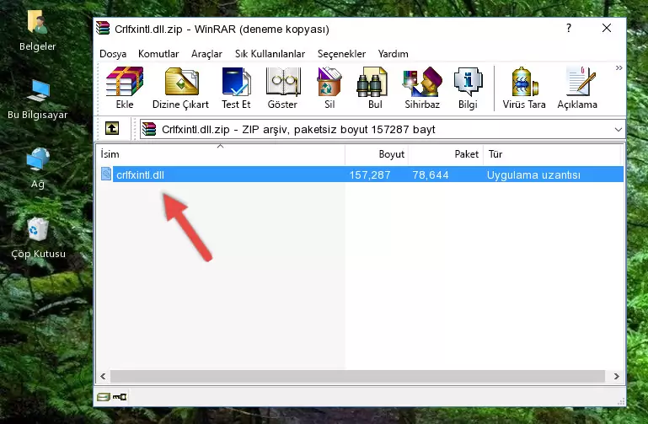Viewport: 648px width, 424px height.
Task: Run Test Et on the archive
Action: point(236,88)
